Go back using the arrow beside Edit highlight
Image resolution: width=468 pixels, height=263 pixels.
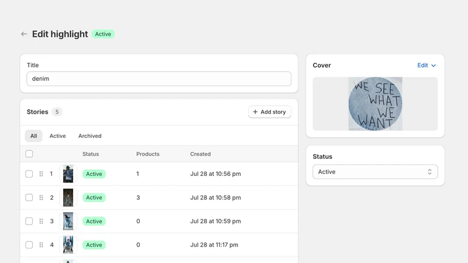pos(24,34)
